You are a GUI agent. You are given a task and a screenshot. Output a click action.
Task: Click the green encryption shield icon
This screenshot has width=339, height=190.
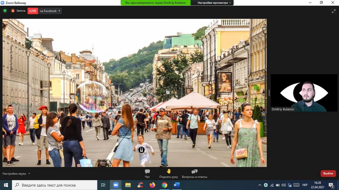pos(5,11)
